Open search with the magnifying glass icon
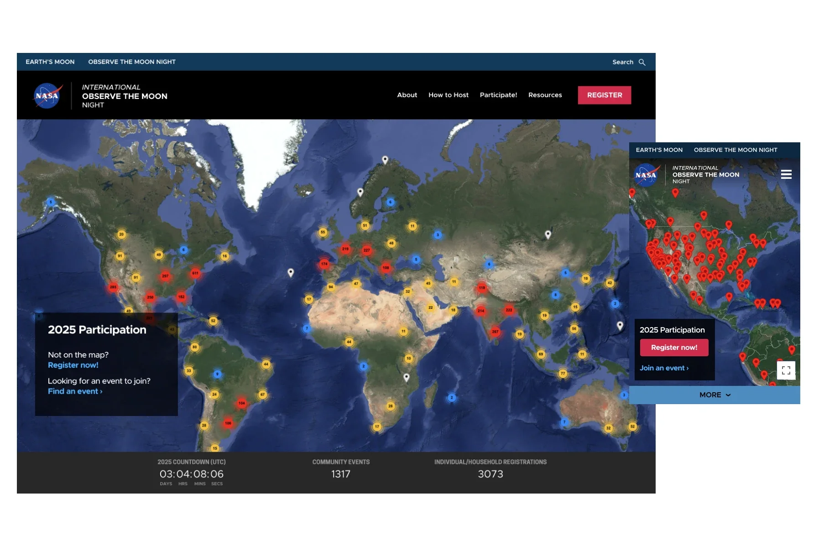Screen dimensions: 819x546 pyautogui.click(x=642, y=62)
